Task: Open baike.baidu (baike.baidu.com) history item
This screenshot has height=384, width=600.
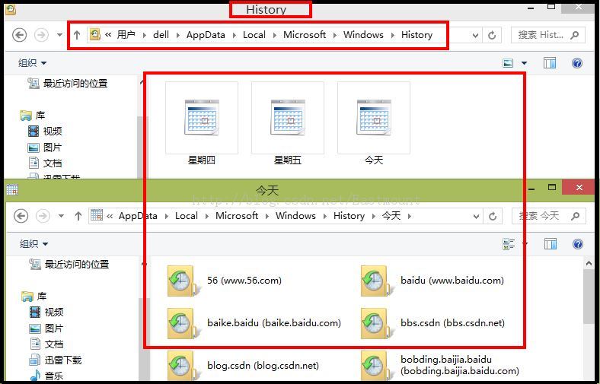Action: tap(254, 323)
